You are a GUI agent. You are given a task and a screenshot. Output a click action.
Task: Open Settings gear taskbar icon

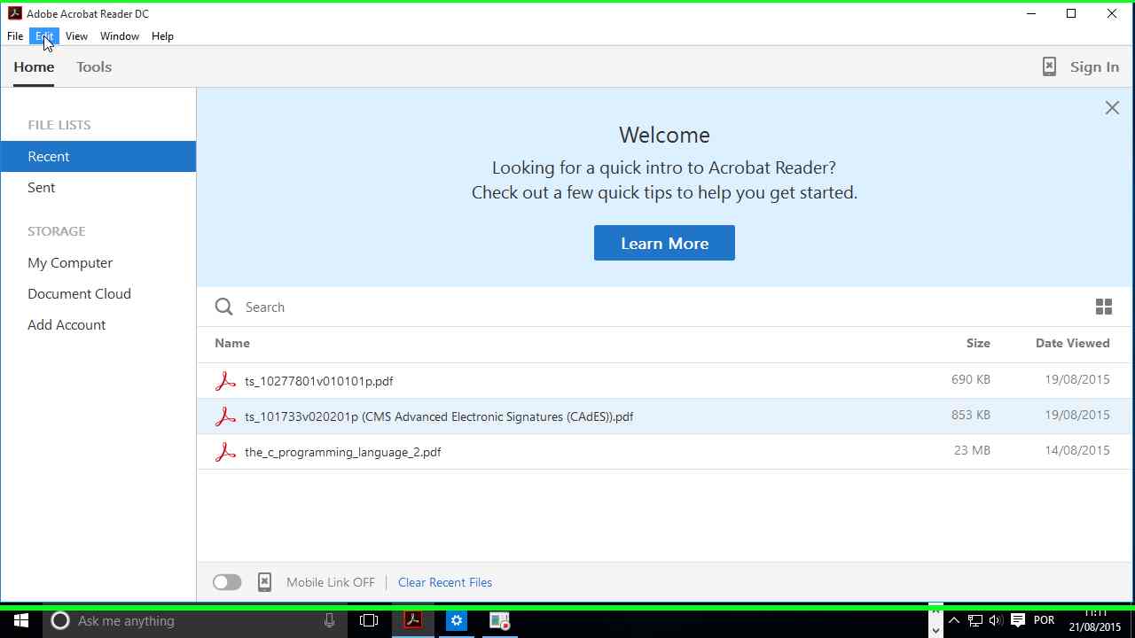tap(457, 621)
